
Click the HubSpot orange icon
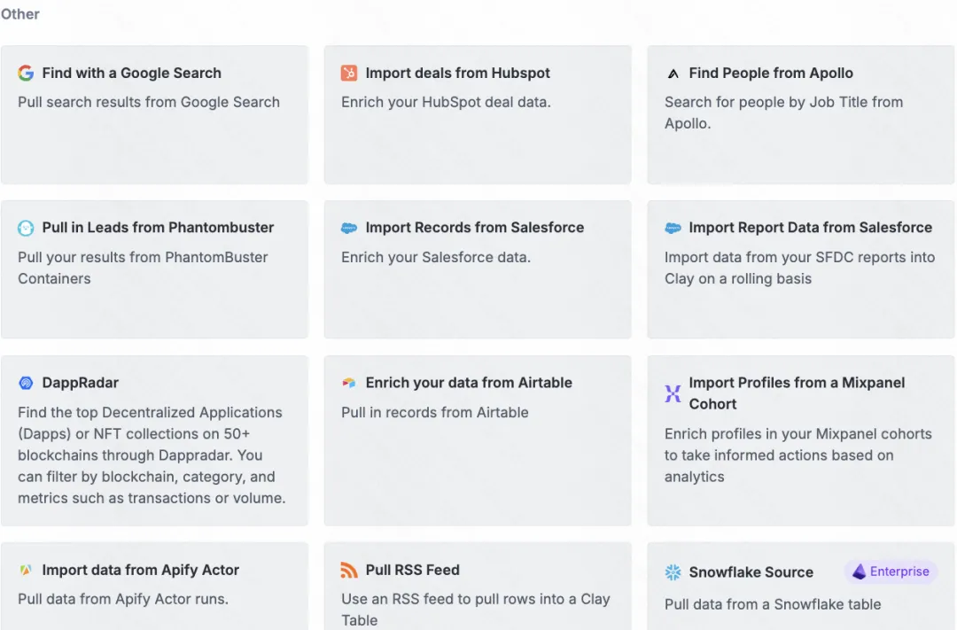[x=349, y=74]
